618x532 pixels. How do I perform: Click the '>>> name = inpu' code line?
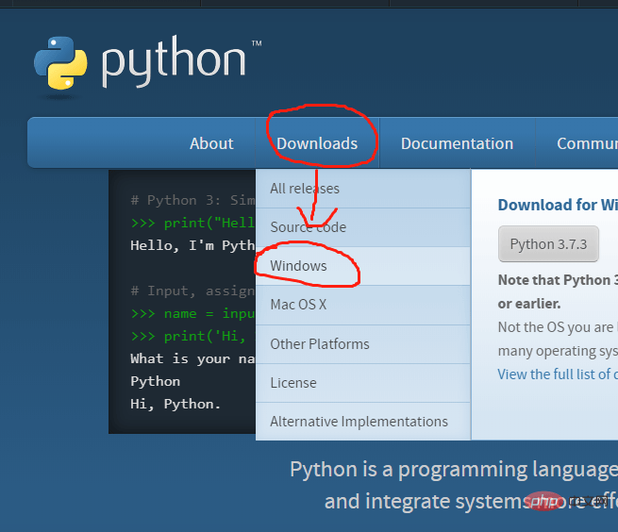pyautogui.click(x=193, y=314)
